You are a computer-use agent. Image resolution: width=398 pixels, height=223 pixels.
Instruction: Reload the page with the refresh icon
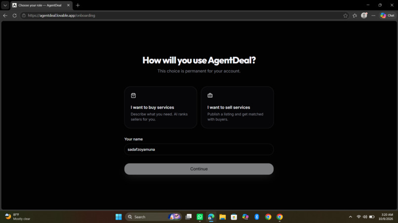pyautogui.click(x=14, y=15)
